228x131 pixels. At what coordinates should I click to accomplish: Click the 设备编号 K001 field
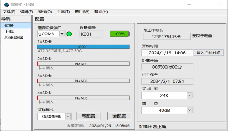click(x=91, y=34)
